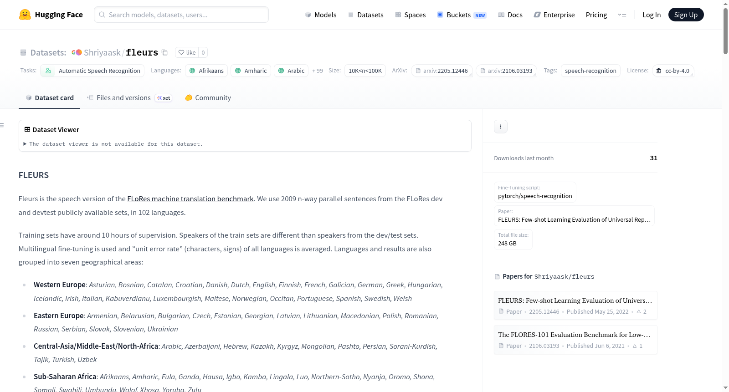Open Spaces from the navigation bar
Viewport: 729px width, 392px height.
click(x=411, y=15)
